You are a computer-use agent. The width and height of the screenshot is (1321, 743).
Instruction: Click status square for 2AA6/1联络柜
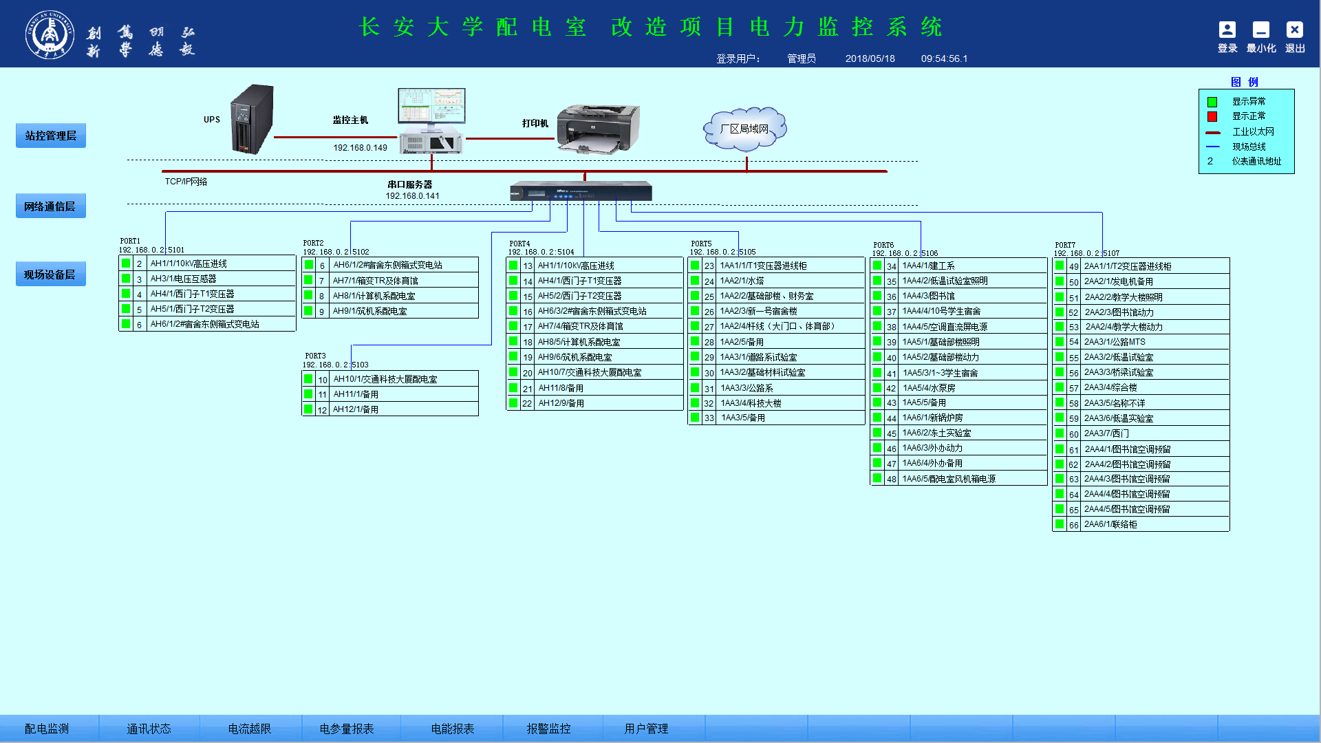(1060, 524)
